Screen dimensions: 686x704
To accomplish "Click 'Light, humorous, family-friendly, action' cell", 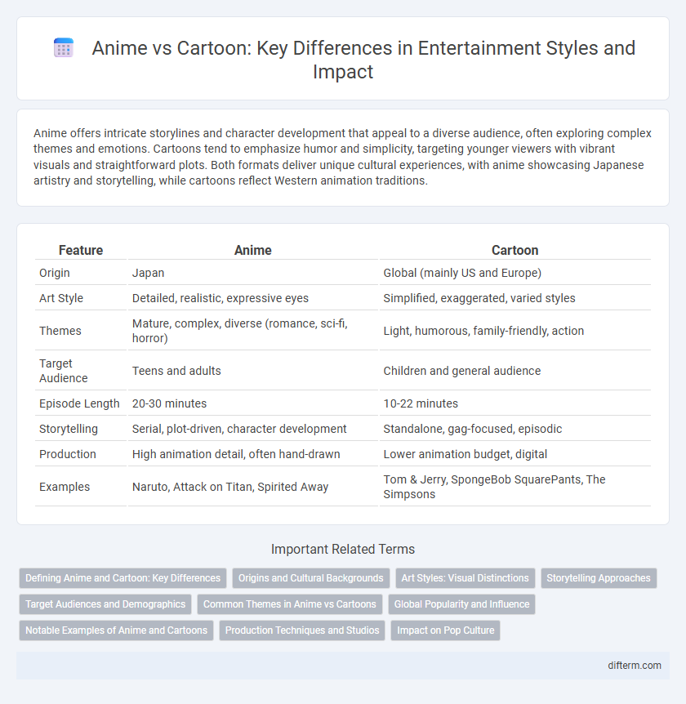I will [515, 331].
